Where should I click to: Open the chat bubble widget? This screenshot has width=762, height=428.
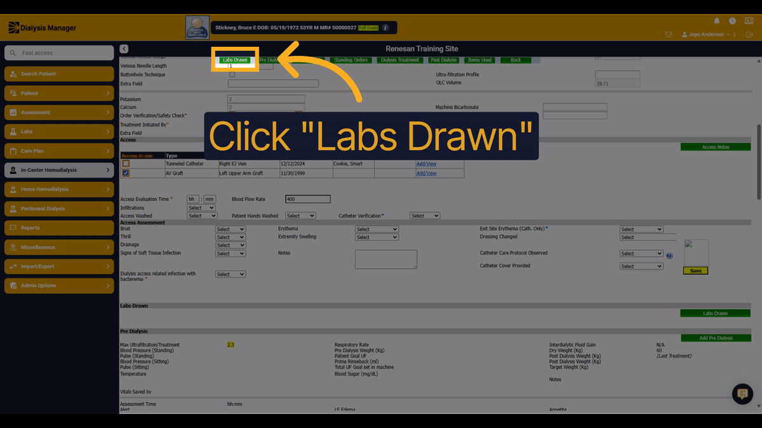click(742, 394)
